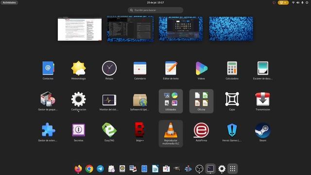The image size is (311, 175).
Task: Open Reproductor multimedia VLC
Action: pos(171,133)
